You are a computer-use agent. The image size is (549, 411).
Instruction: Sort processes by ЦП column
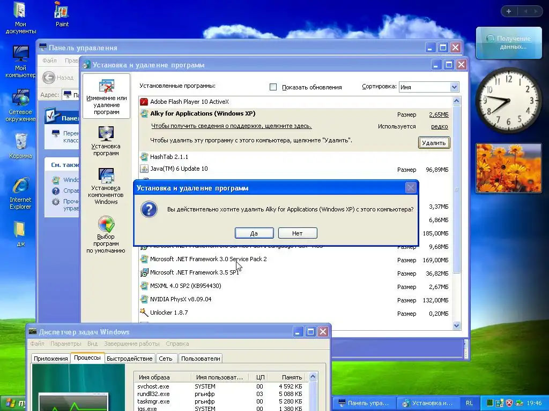tap(259, 377)
